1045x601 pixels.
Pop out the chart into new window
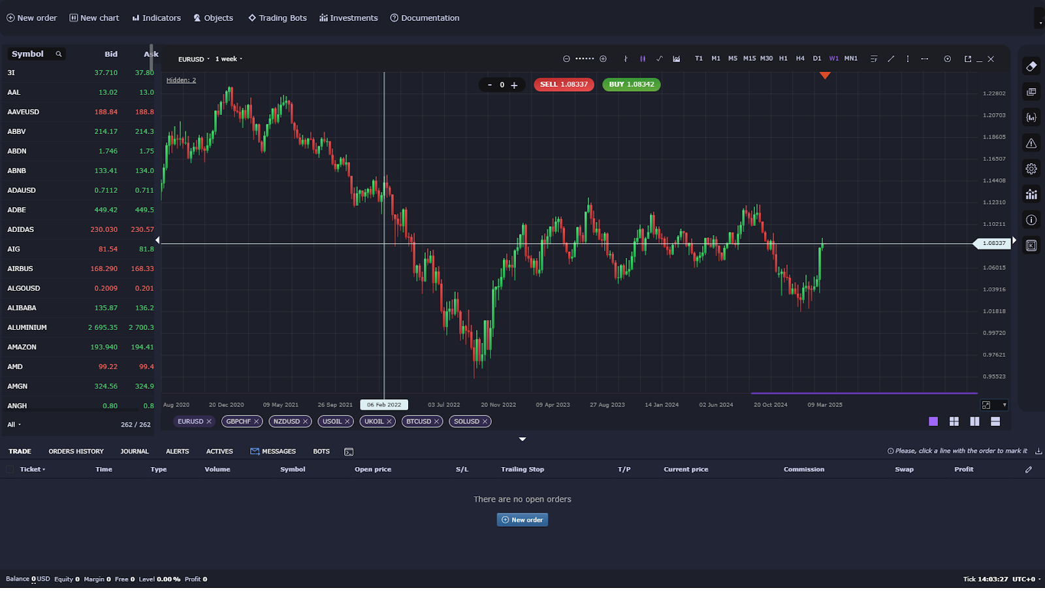point(967,59)
